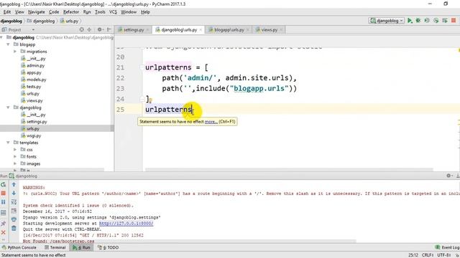This screenshot has width=460, height=258.
Task: Open Project panel gear settings
Action: point(100,29)
